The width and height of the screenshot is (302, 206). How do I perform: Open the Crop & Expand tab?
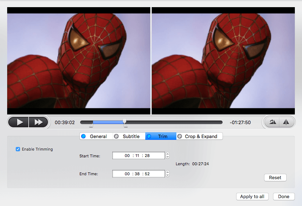click(199, 136)
